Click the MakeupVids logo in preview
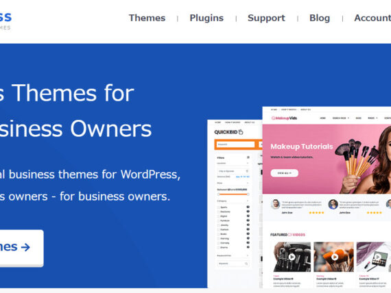Image resolution: width=391 pixels, height=293 pixels. point(284,118)
